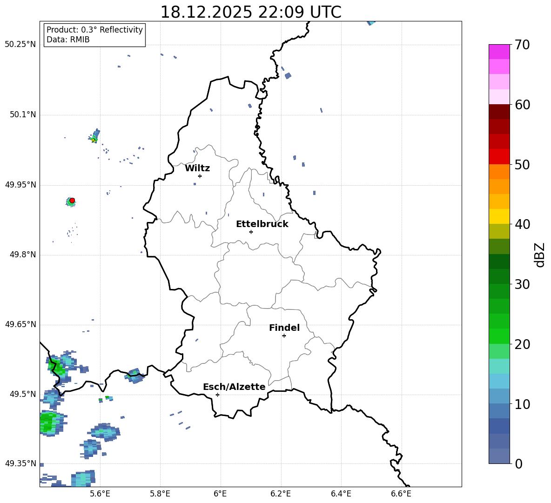Click the 6.2°E longitude label
The width and height of the screenshot is (551, 503).
click(281, 494)
